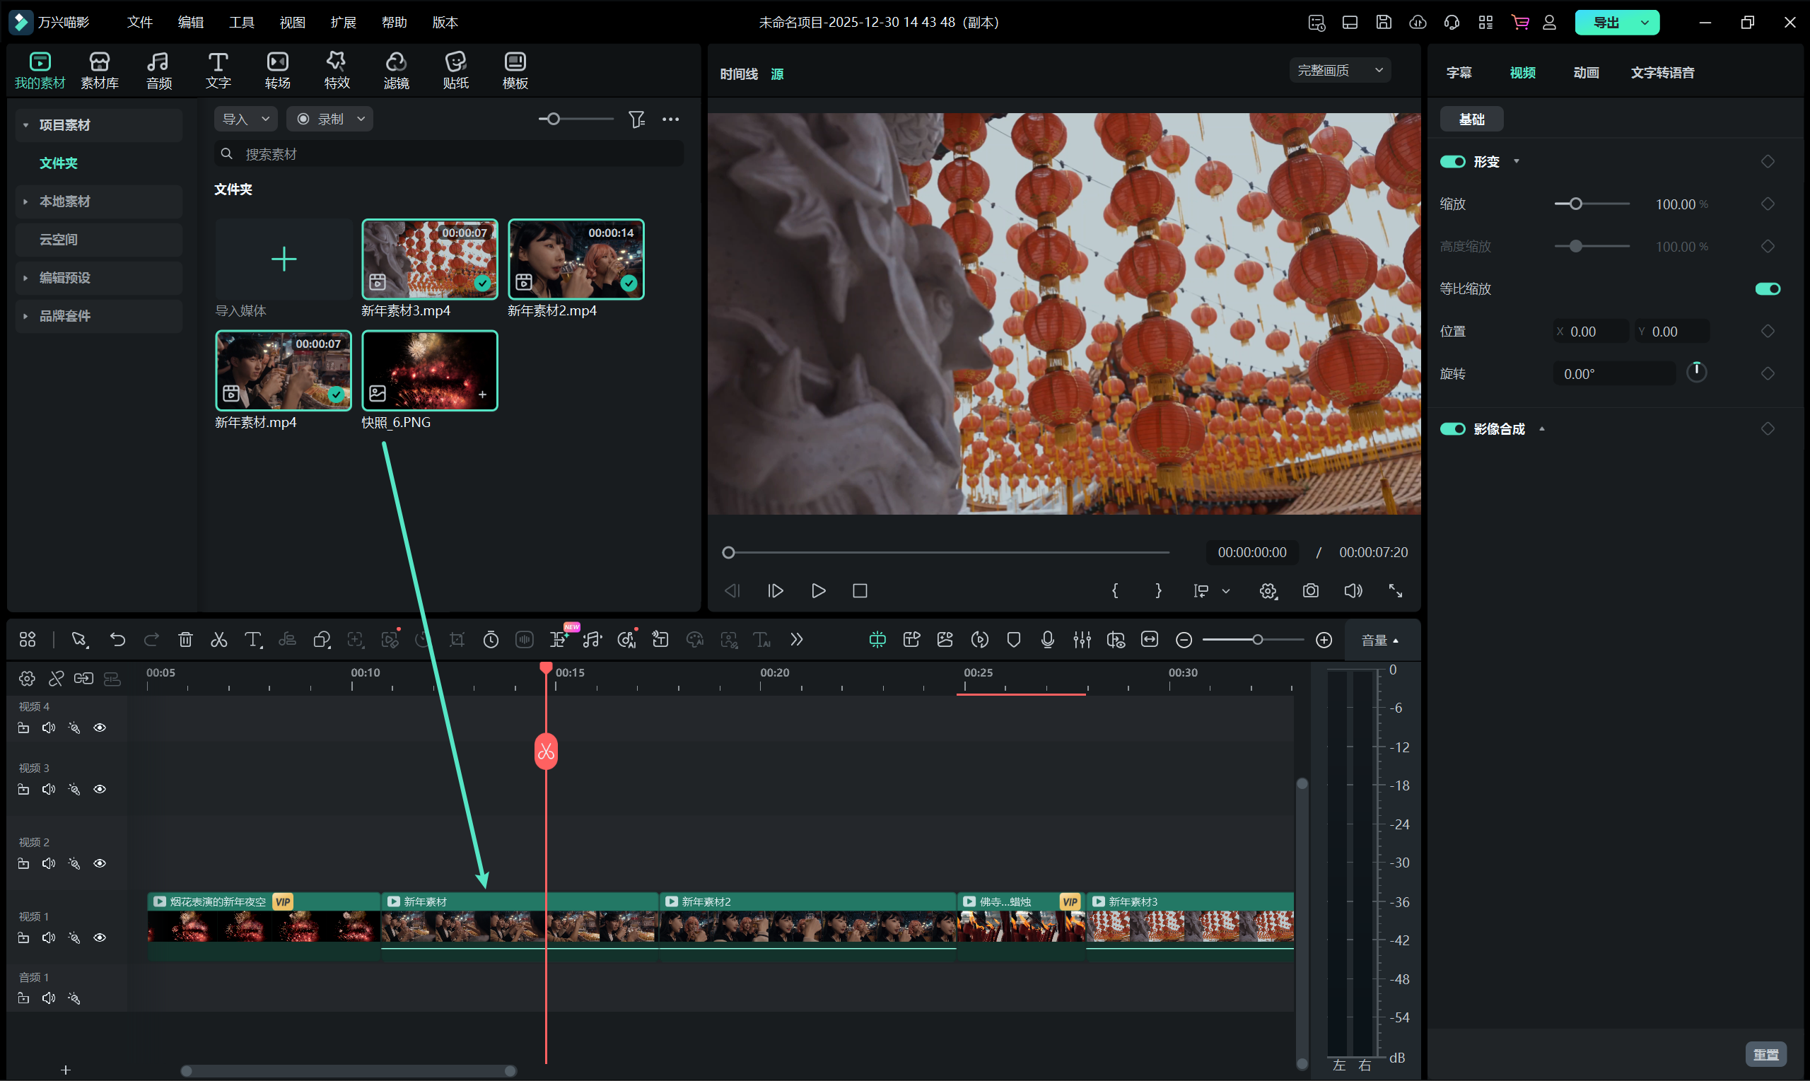Click the snapshot camera icon under preview
This screenshot has height=1081, width=1810.
[1310, 591]
